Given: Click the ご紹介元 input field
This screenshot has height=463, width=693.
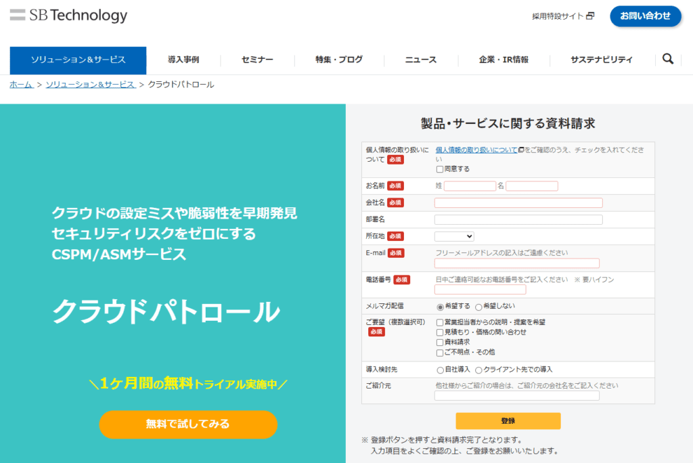Looking at the screenshot, I should point(517,396).
